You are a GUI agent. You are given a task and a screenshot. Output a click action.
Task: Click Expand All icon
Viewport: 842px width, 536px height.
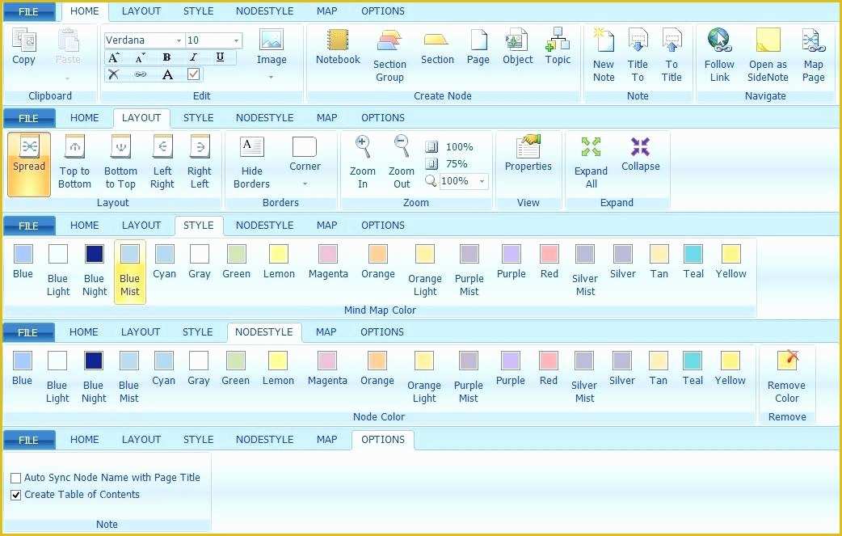(591, 146)
